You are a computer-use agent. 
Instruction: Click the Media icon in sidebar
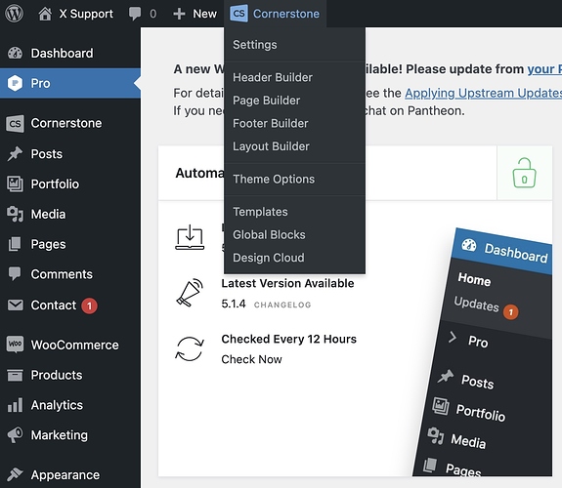(15, 214)
